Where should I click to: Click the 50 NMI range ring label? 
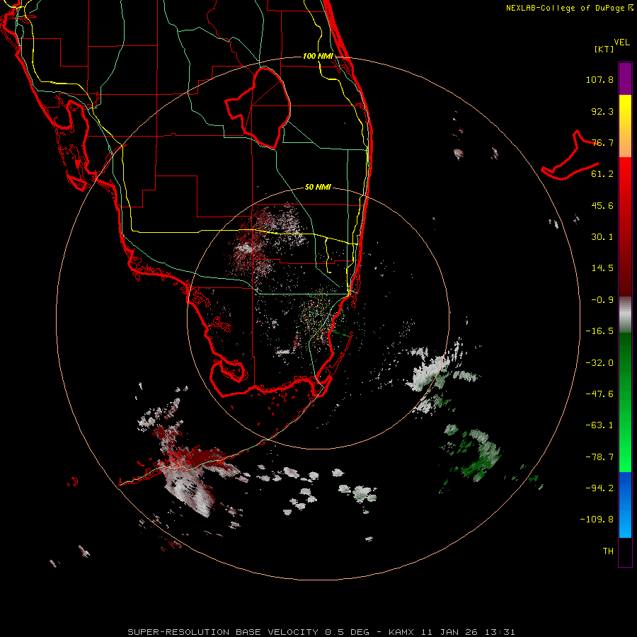click(318, 188)
